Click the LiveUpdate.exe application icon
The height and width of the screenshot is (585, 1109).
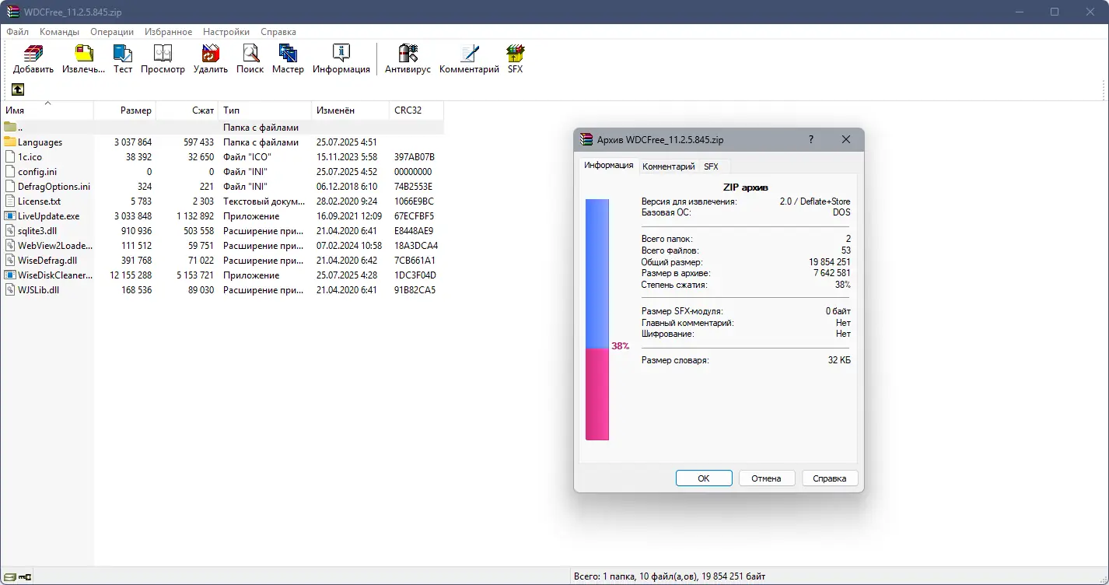(10, 215)
